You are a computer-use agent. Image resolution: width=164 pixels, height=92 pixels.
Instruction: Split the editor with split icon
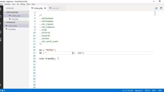pos(161,8)
